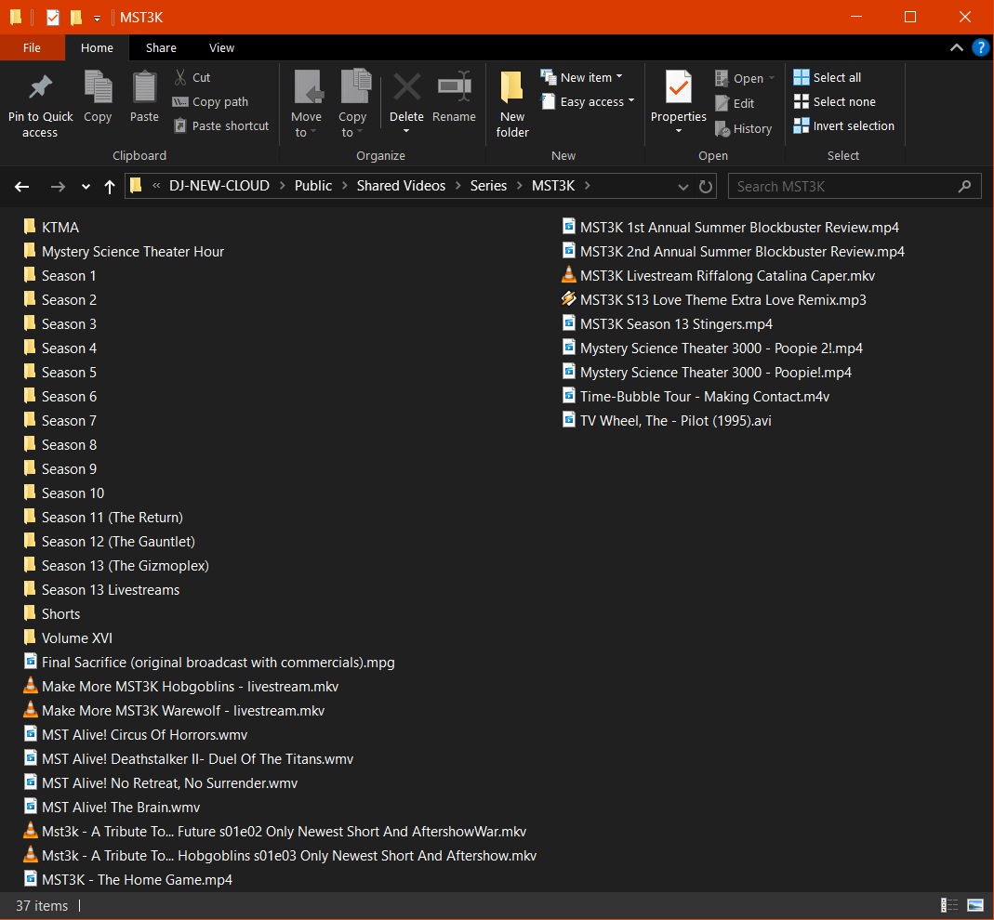The height and width of the screenshot is (920, 994).
Task: Select Time-Bubble Tour - Making Contact.m4v
Action: [696, 396]
